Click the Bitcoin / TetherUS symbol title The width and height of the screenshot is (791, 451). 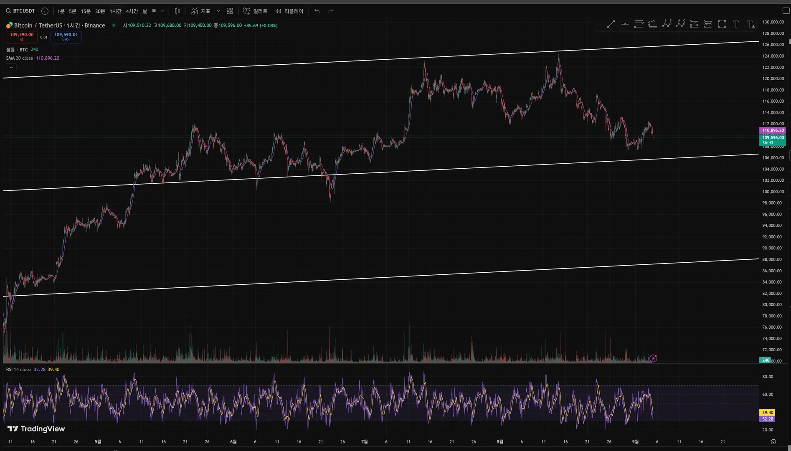(x=60, y=25)
